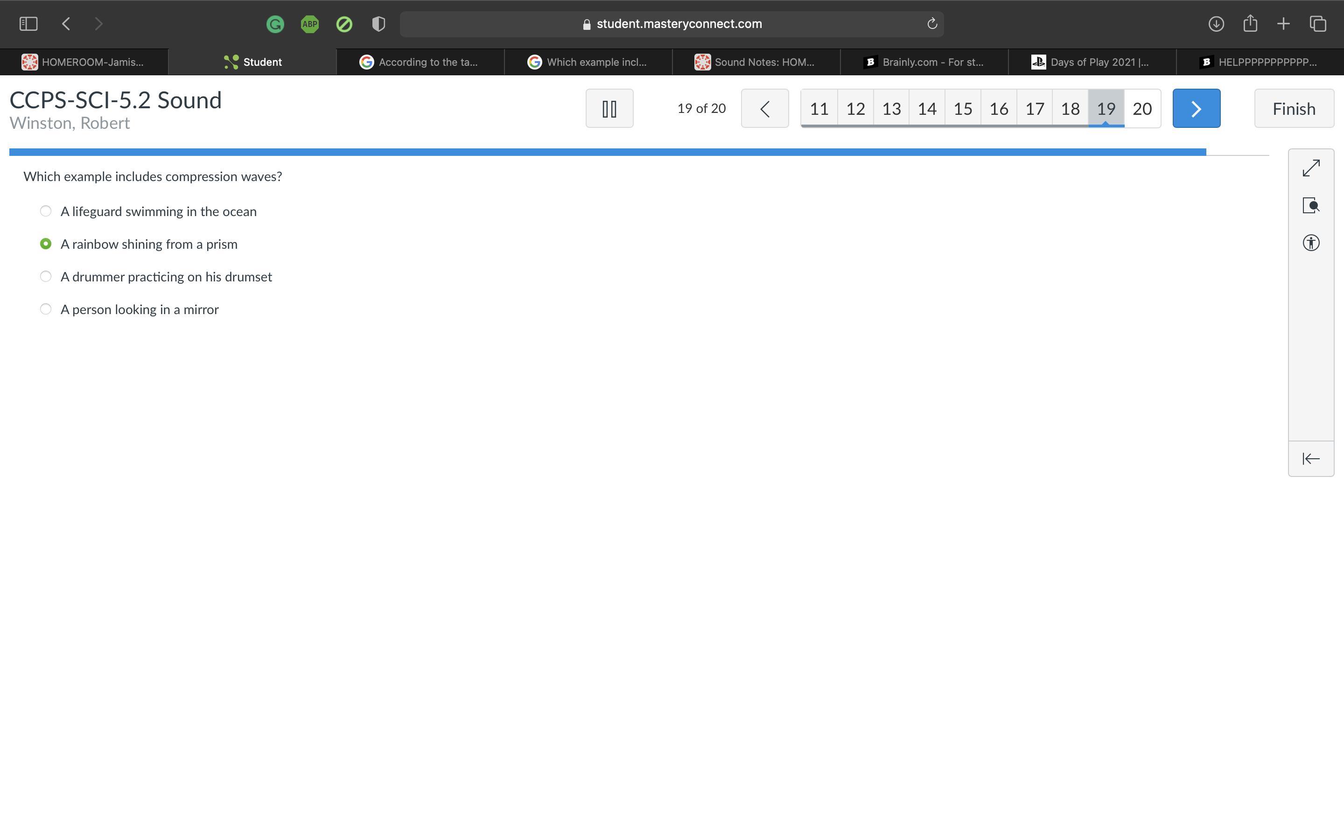Reload the page using the refresh icon
1344x840 pixels.
[x=932, y=24]
